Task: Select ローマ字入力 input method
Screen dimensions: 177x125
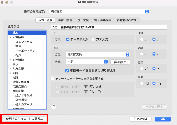Action: [x=68, y=39]
